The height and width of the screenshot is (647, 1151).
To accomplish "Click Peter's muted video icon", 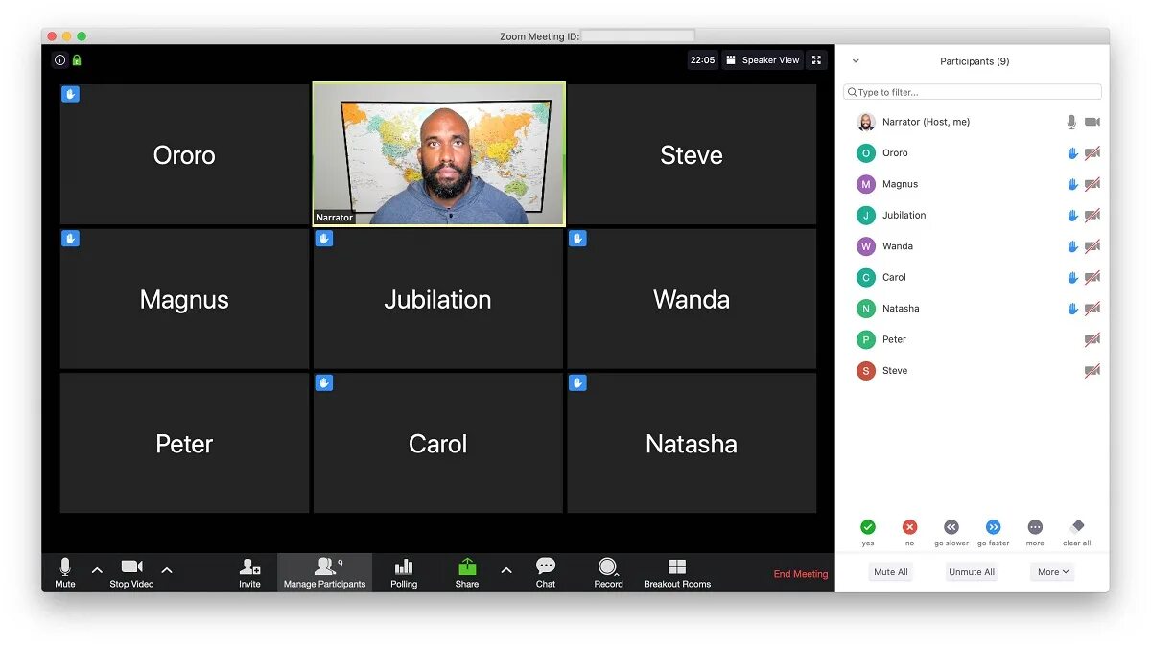I will (x=1092, y=339).
